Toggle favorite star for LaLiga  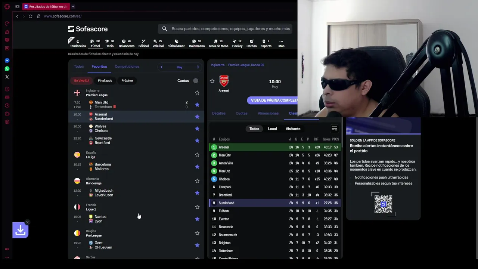click(x=197, y=155)
